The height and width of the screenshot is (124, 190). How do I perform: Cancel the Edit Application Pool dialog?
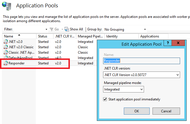point(166,111)
